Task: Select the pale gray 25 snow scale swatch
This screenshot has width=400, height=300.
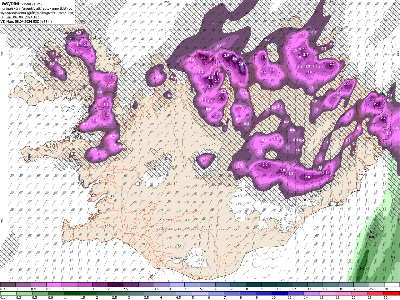Action: coord(377,285)
